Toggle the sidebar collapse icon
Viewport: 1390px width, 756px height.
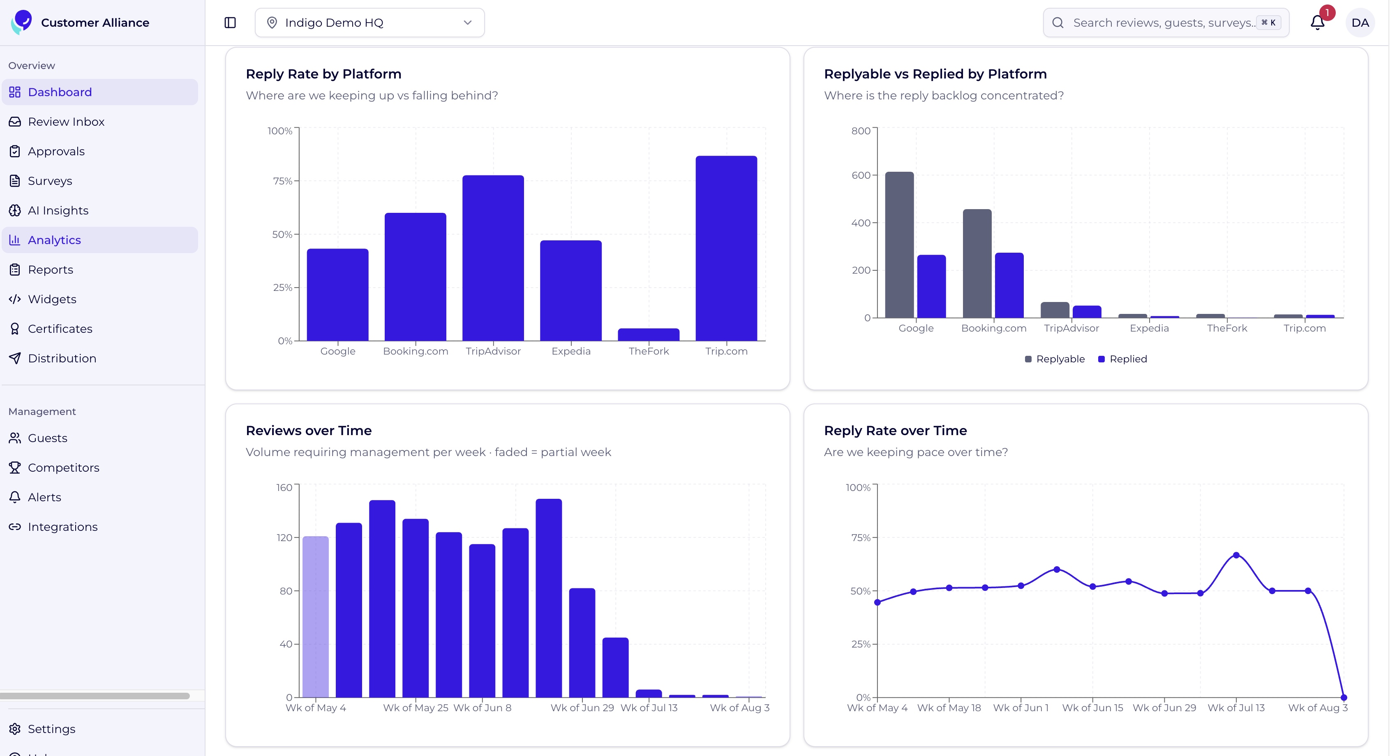(230, 23)
